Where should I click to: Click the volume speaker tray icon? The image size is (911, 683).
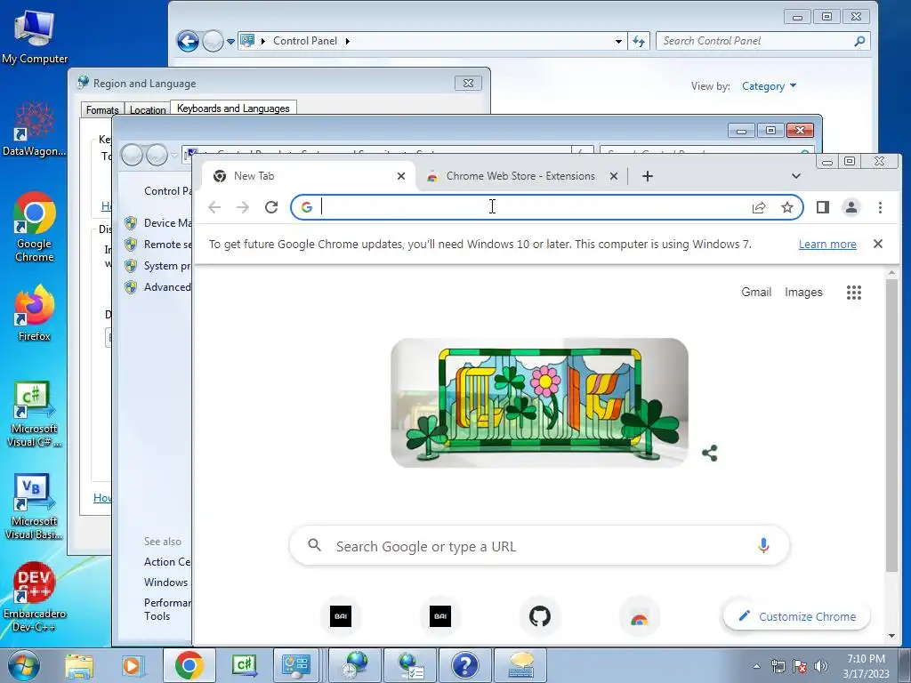(x=820, y=666)
